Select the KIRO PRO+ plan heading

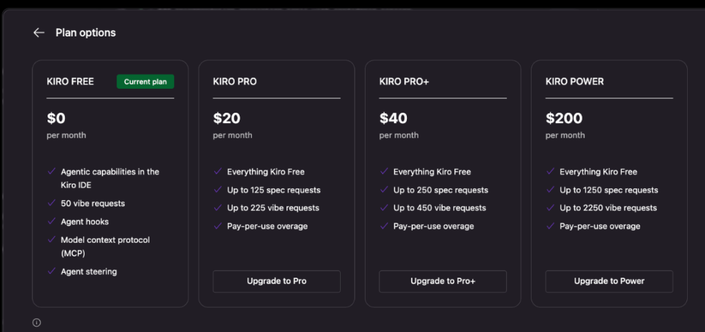[x=404, y=82]
